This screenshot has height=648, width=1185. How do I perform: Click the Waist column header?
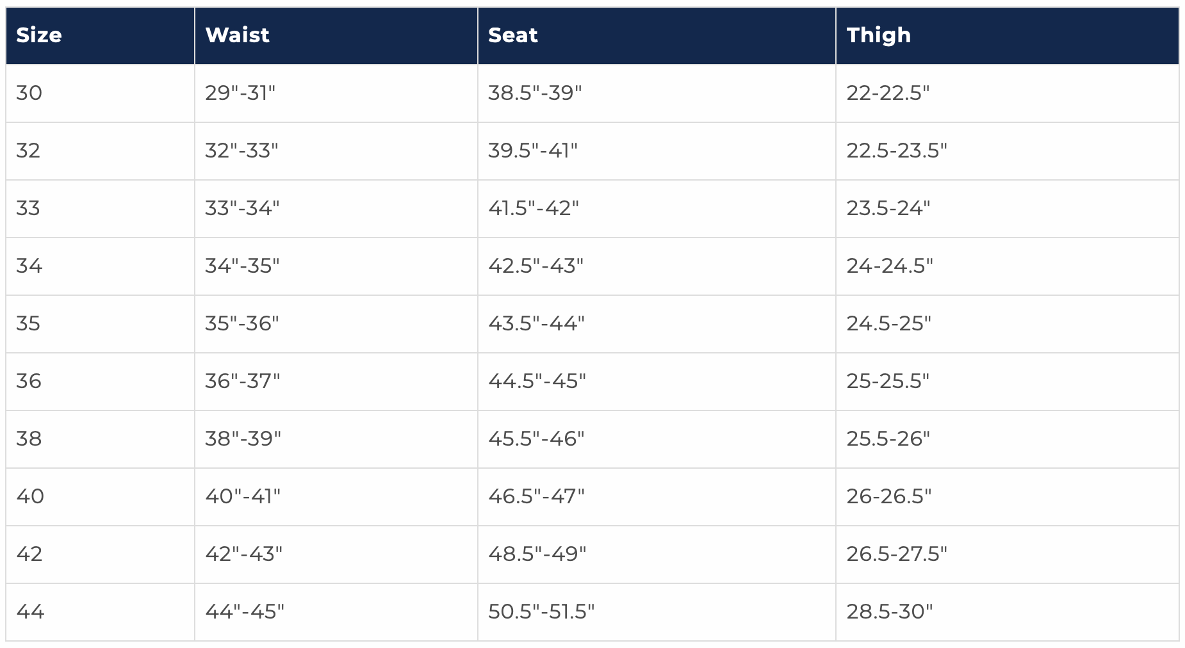pos(237,35)
